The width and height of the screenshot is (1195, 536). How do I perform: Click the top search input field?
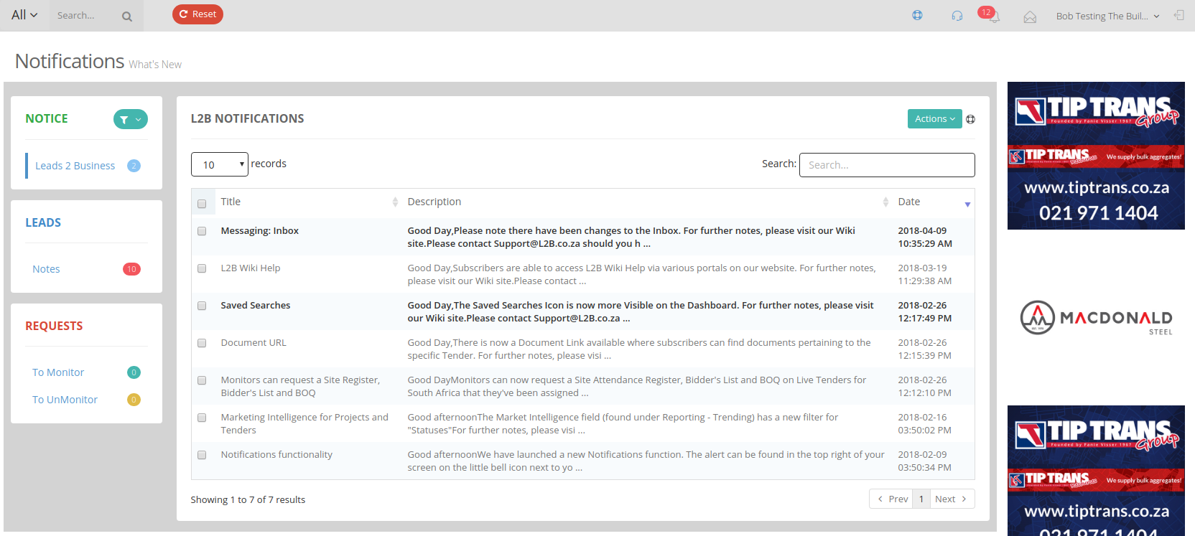87,16
